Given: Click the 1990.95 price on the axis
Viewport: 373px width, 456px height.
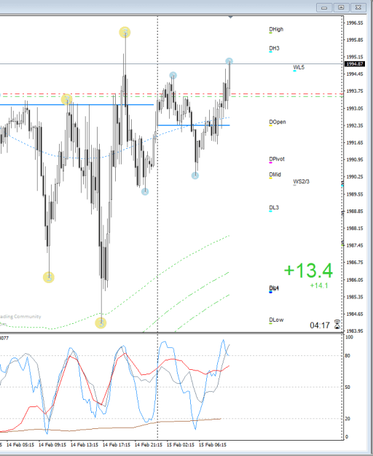Looking at the screenshot, I should [354, 160].
